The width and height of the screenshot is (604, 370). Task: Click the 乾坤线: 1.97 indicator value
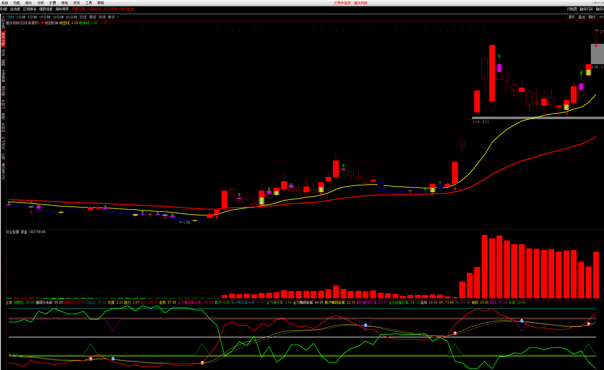pos(89,23)
